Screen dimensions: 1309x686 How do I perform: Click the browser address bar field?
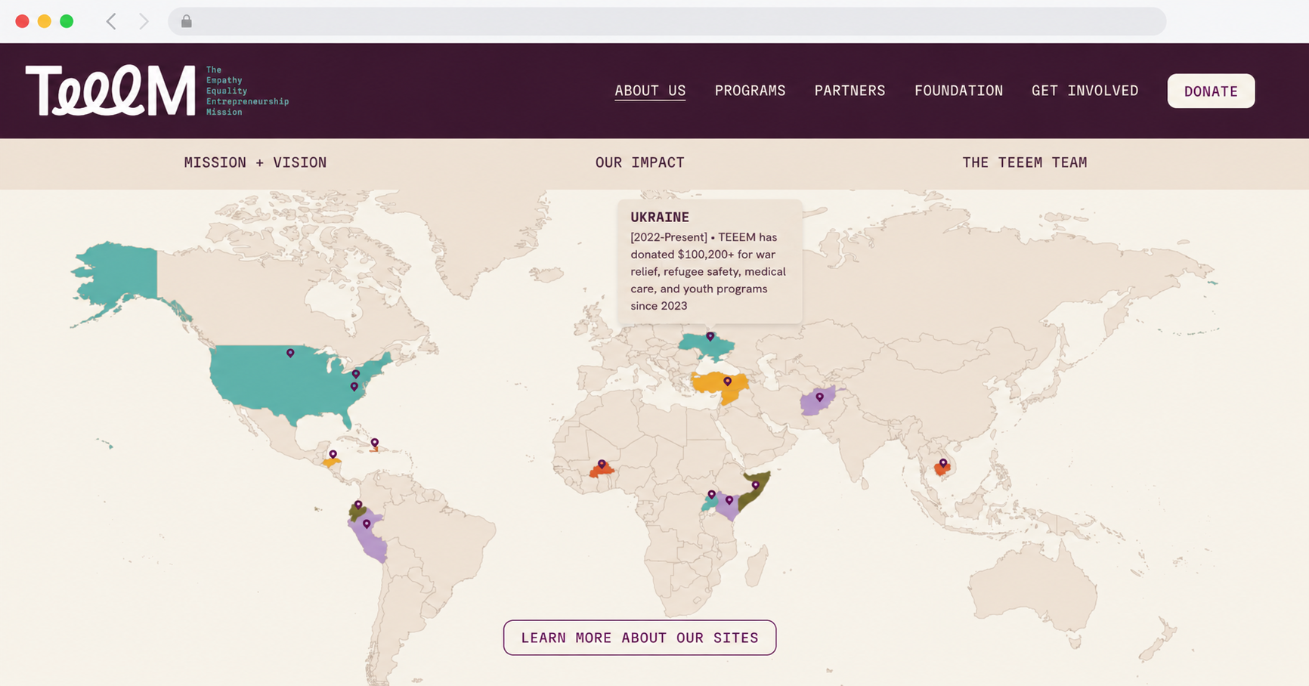coord(667,21)
